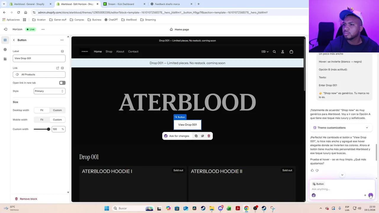Open the Streaming bookmark folder
The image size is (379, 213).
click(148, 20)
